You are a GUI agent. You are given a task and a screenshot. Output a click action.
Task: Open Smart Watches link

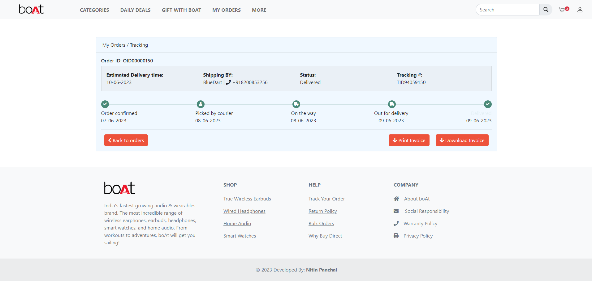240,236
